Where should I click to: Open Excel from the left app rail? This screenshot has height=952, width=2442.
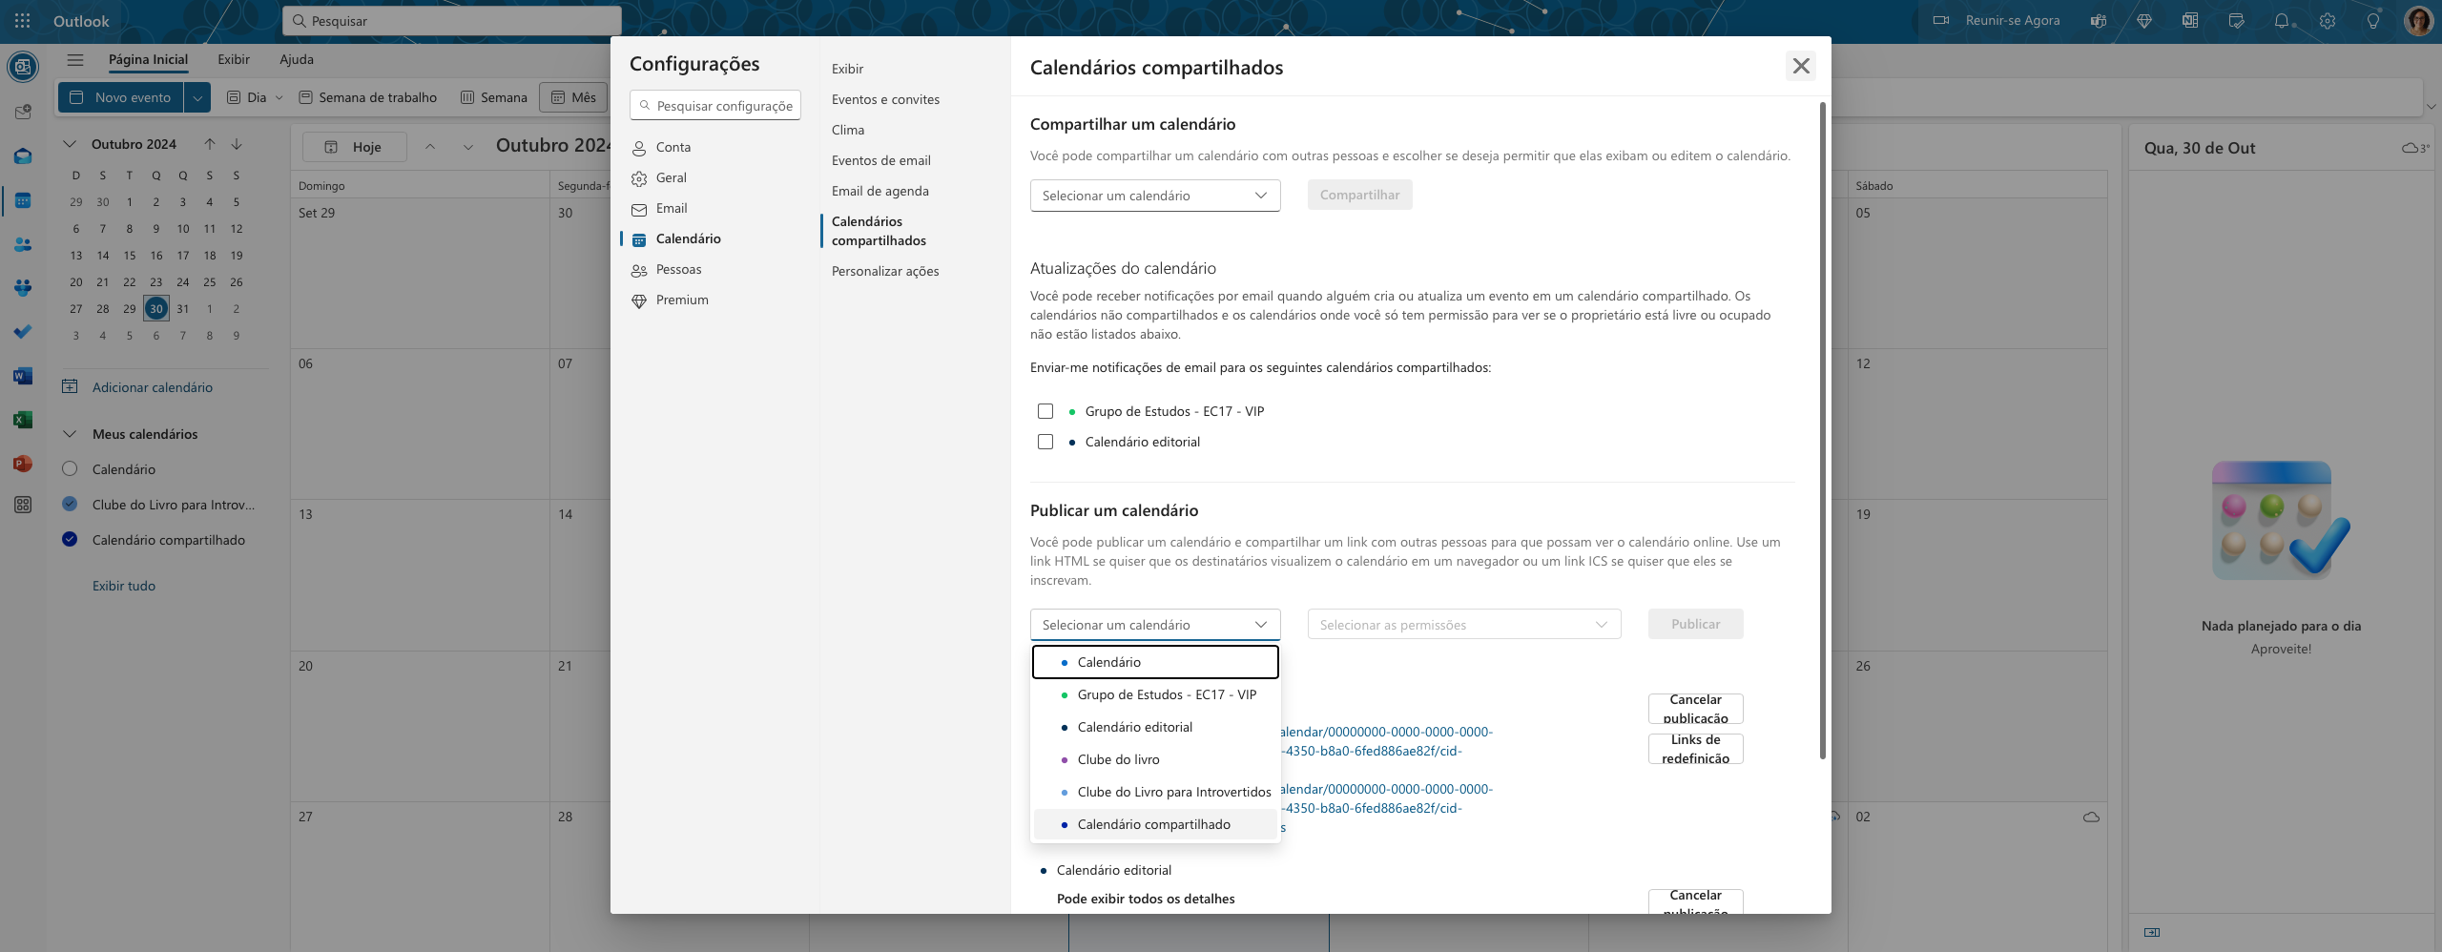pyautogui.click(x=23, y=420)
